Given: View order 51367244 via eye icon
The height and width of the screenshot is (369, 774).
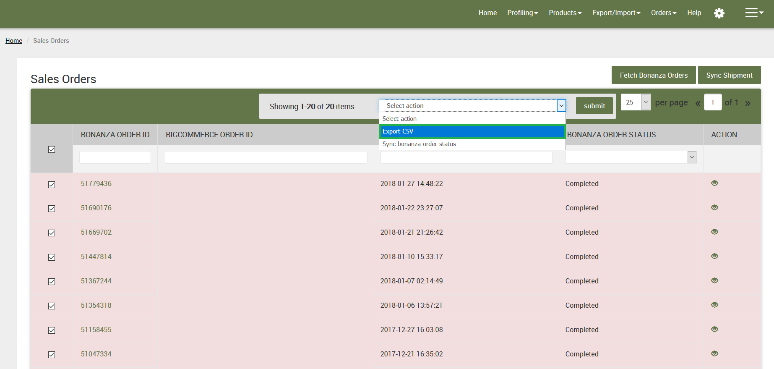Looking at the screenshot, I should [715, 280].
